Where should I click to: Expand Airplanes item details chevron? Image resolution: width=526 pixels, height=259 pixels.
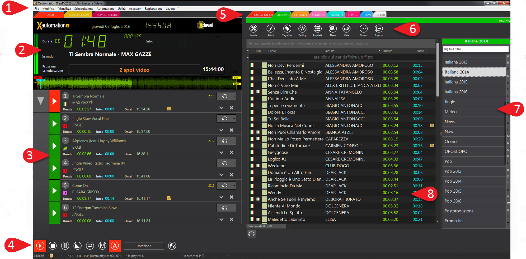(x=221, y=152)
